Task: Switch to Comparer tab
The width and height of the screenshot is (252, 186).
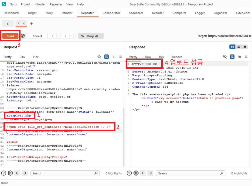Action: [x=179, y=13]
